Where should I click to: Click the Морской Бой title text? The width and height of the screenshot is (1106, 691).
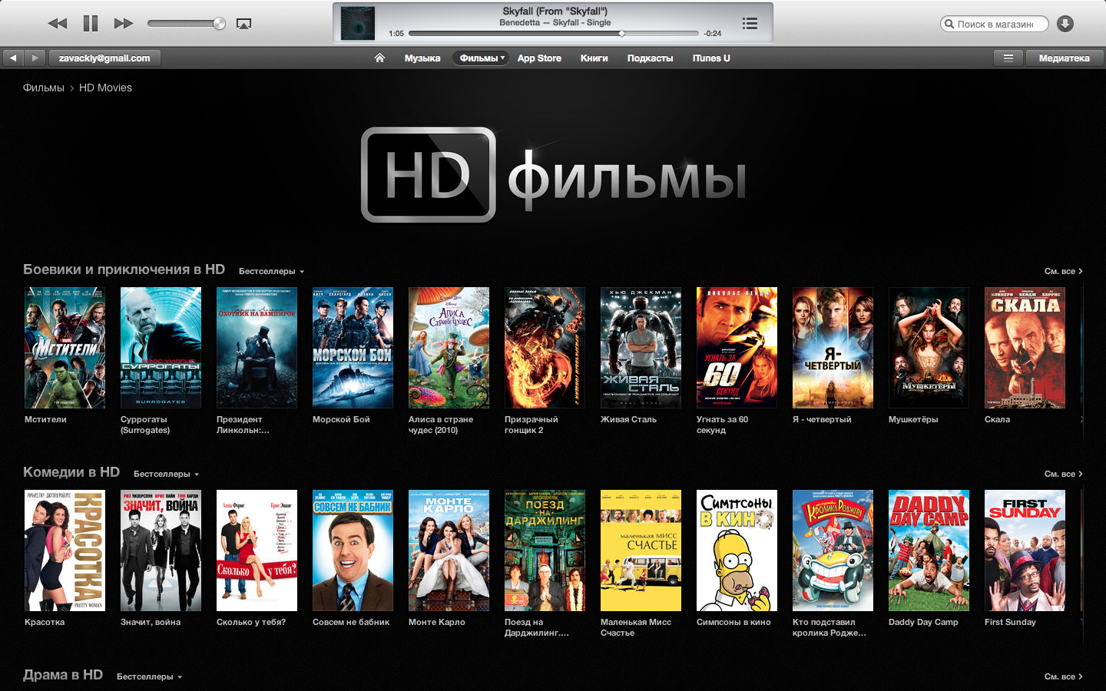coord(341,419)
